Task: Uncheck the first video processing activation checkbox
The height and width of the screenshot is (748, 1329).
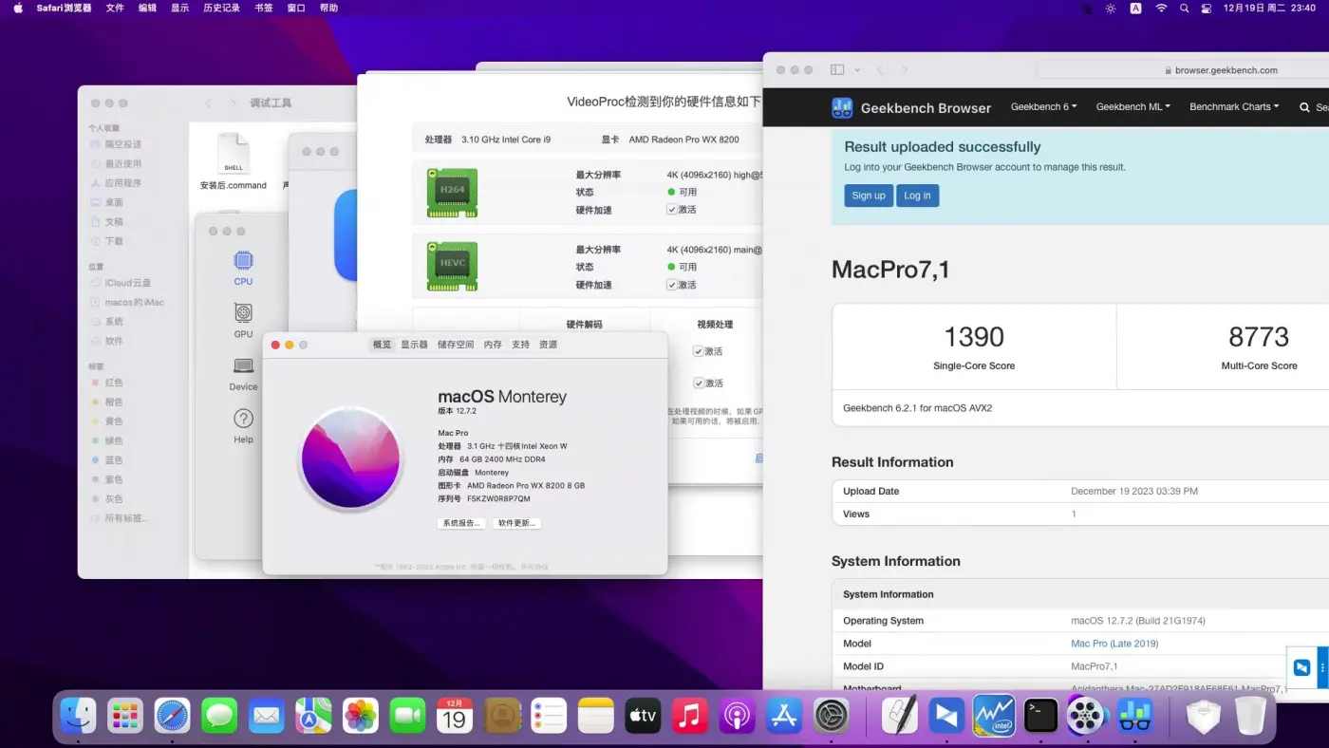Action: click(698, 351)
